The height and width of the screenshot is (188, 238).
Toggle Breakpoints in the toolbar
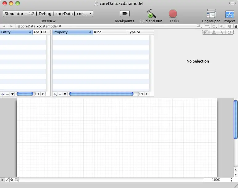coord(125,14)
